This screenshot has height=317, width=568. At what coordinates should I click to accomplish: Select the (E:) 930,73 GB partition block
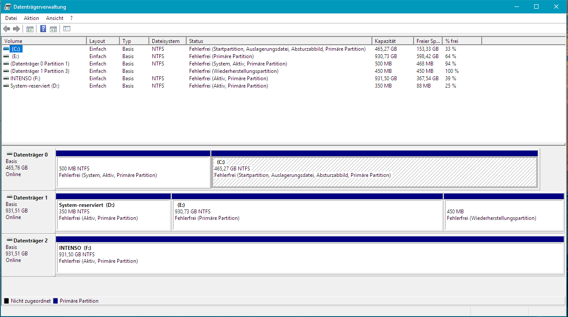[308, 212]
